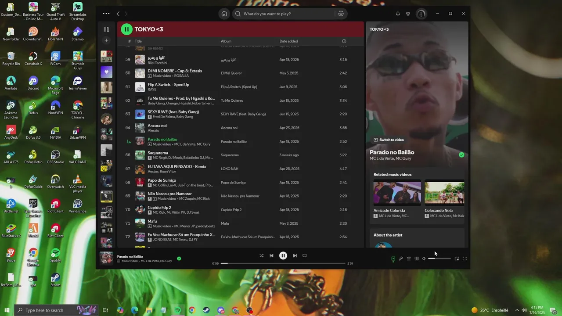Select track 'DI MI NOMBRE - Cap.8: Éxtasis'
The image size is (562, 316).
240,73
